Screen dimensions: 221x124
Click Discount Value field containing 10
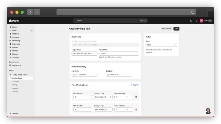coord(124,97)
